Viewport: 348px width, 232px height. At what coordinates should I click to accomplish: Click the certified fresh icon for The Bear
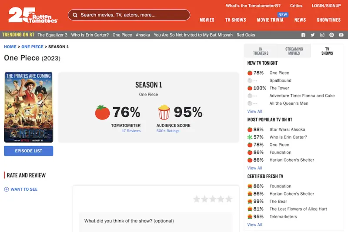250,202
